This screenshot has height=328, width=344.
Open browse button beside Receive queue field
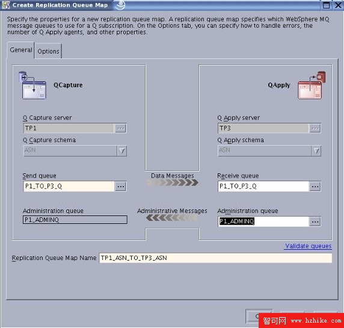315,187
